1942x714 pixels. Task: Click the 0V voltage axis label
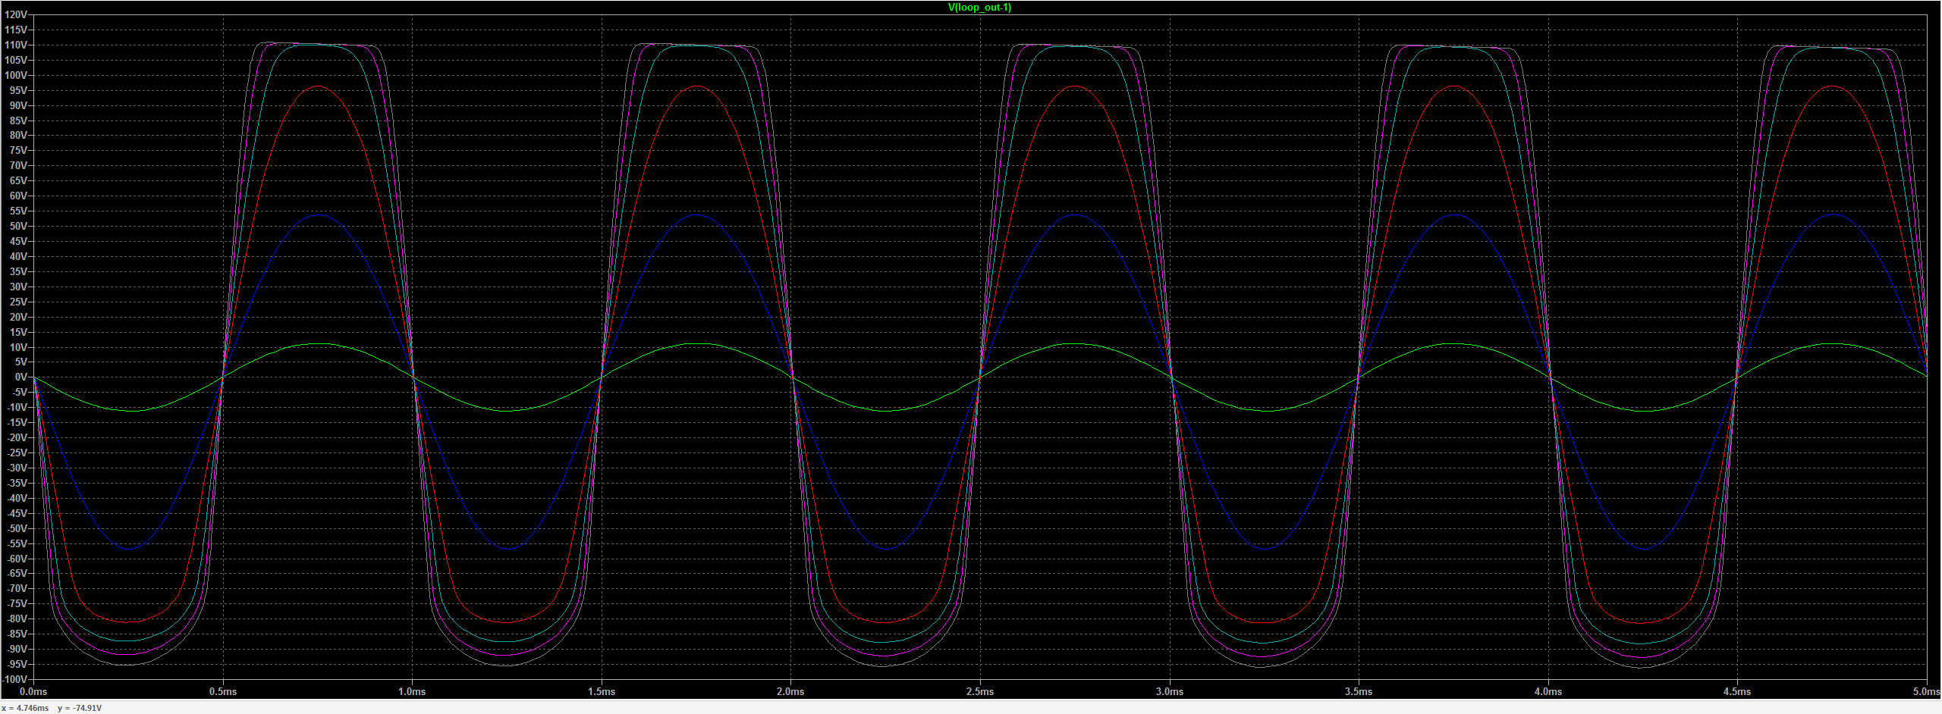point(21,377)
